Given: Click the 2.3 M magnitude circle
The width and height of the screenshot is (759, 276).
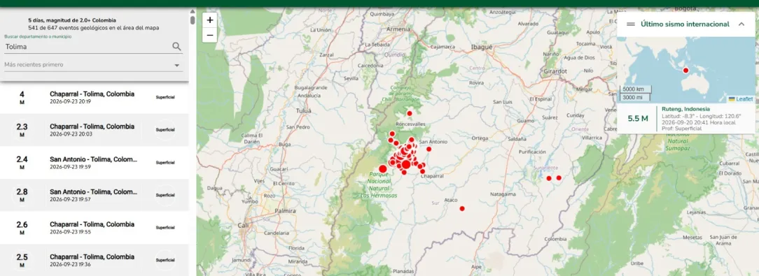Looking at the screenshot, I should pyautogui.click(x=22, y=130).
